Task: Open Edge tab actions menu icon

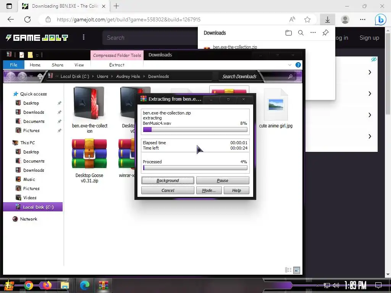Action: (9, 6)
